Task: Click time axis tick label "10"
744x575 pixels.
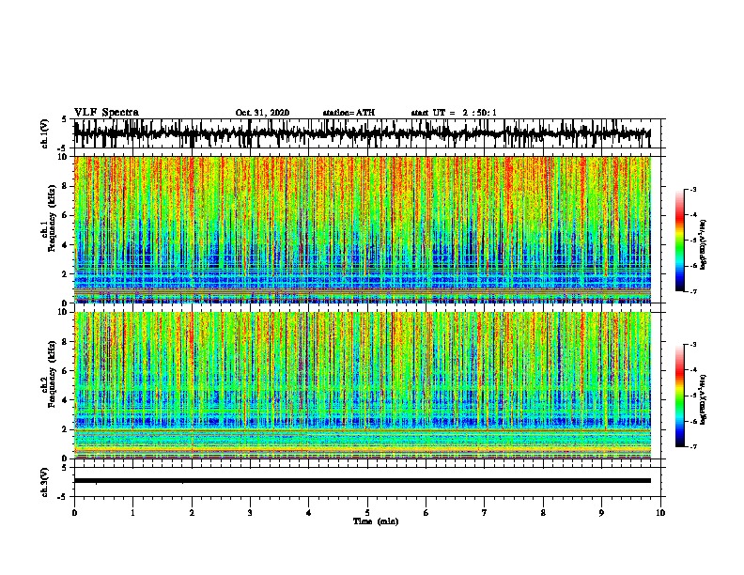Action: [x=660, y=513]
